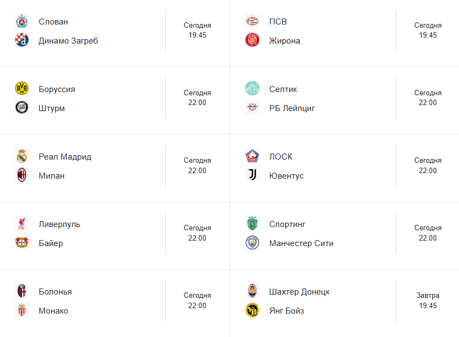Click the Shakhtar Donetsk crest icon

coord(252,291)
